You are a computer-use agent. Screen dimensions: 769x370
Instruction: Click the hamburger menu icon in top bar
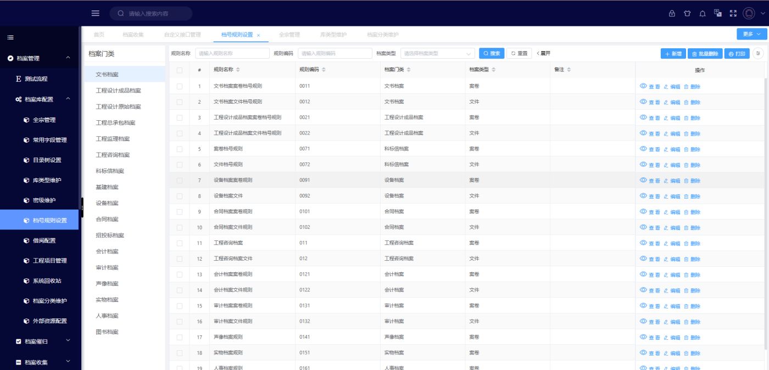tap(96, 13)
